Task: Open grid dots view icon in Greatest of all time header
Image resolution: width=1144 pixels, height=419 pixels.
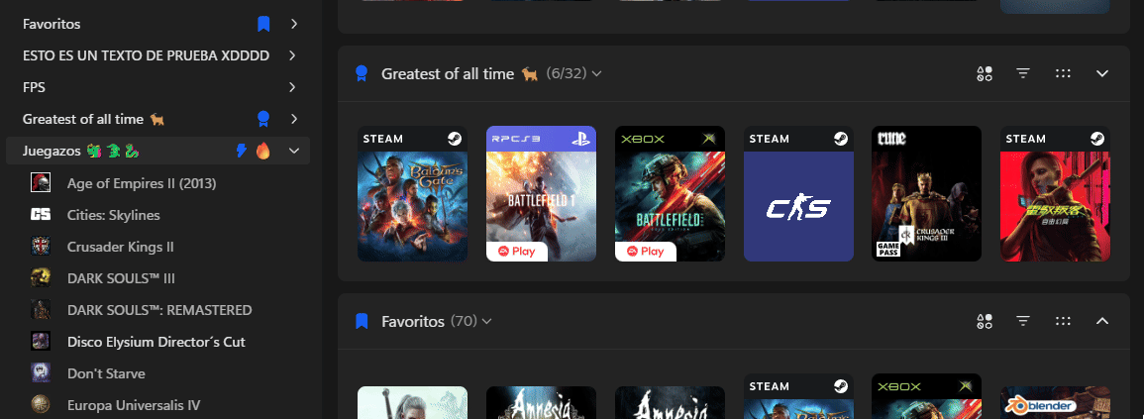Action: coord(1063,73)
